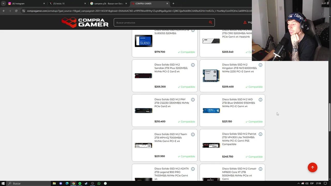This screenshot has width=331, height=186.
Task: Click the 21:58 taskbar clock
Action: point(319,183)
